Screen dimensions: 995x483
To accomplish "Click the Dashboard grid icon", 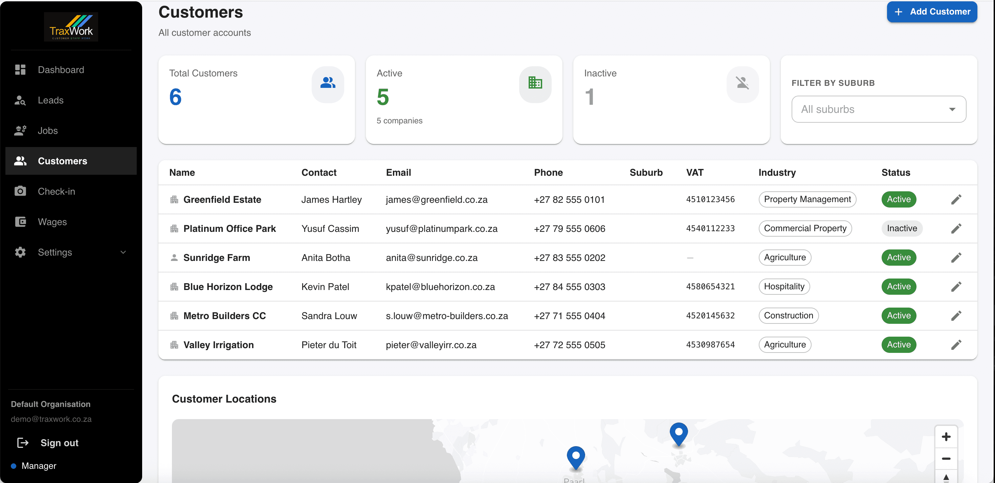I will pos(20,69).
